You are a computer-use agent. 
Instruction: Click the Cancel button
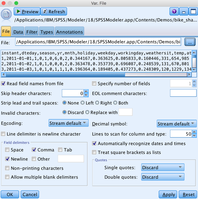point(30,194)
